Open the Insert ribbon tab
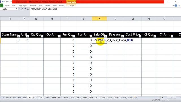 click(x=14, y=5)
